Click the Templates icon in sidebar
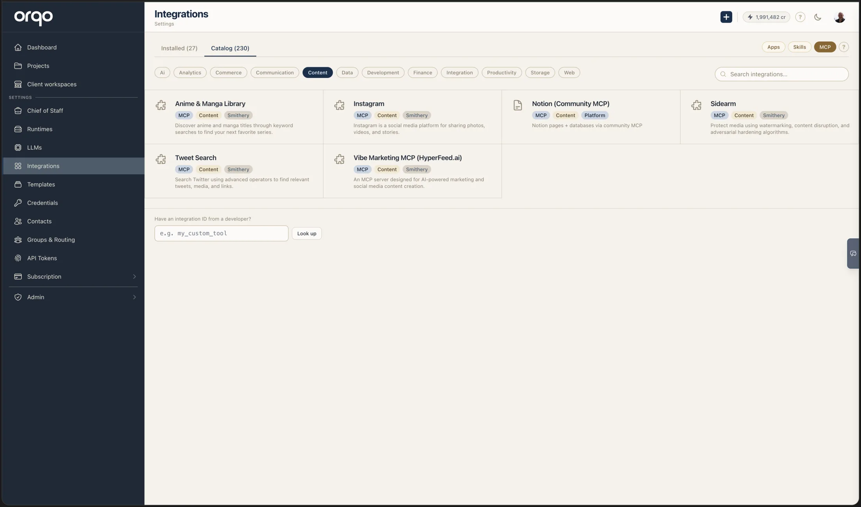This screenshot has width=861, height=507. tap(18, 184)
